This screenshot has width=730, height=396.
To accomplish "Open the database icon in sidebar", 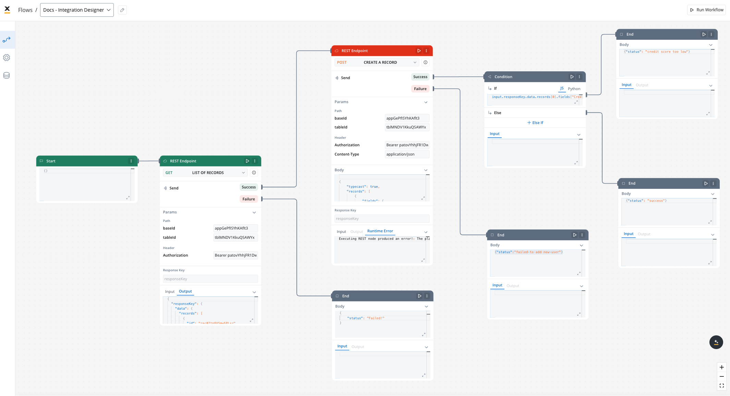I will (7, 75).
